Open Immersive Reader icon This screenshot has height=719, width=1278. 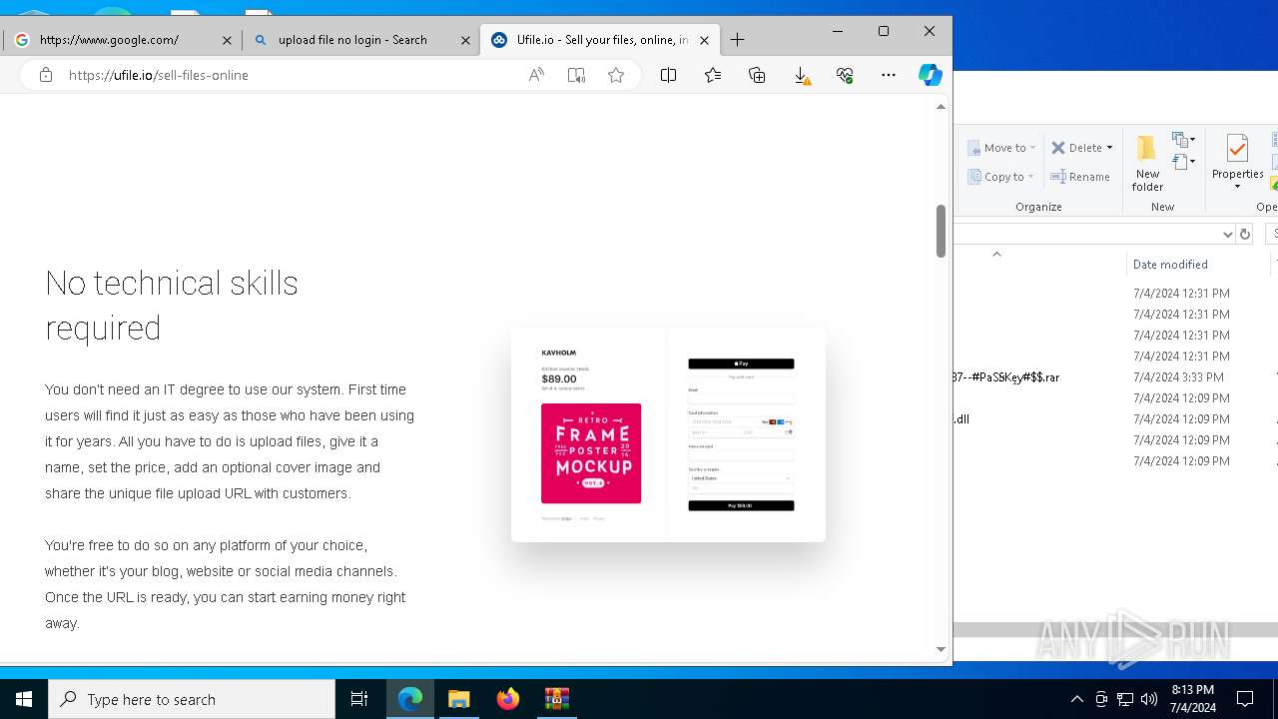(576, 75)
